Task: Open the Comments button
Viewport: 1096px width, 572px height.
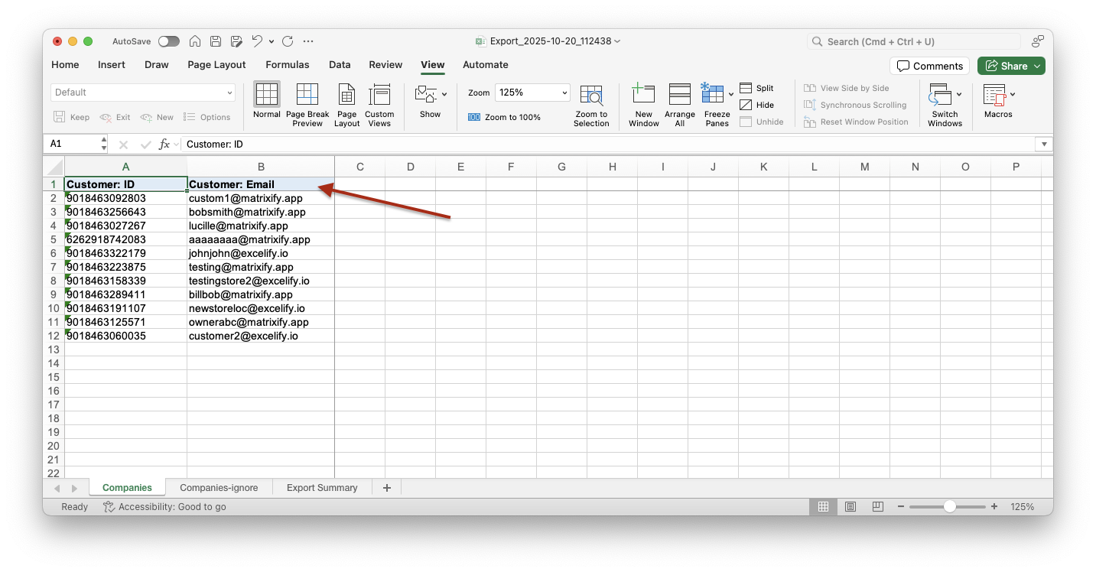Action: click(x=929, y=66)
